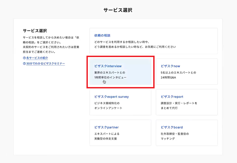Image resolution: width=237 pixels, height=163 pixels.
Task: Open the 各サービスの紹介 link
Action: pyautogui.click(x=37, y=58)
